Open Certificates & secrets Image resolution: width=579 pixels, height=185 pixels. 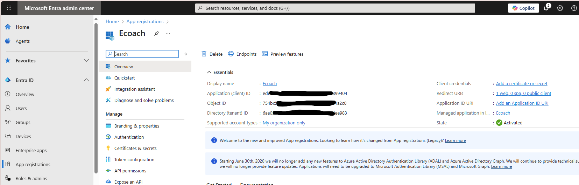[x=135, y=148]
